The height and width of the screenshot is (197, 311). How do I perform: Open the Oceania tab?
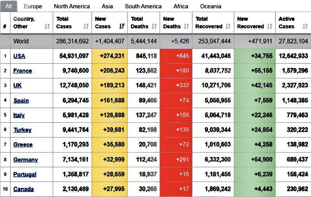211,6
